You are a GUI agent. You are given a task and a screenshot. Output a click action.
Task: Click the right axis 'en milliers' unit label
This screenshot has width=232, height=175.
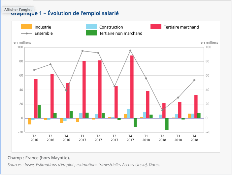tap(209, 43)
